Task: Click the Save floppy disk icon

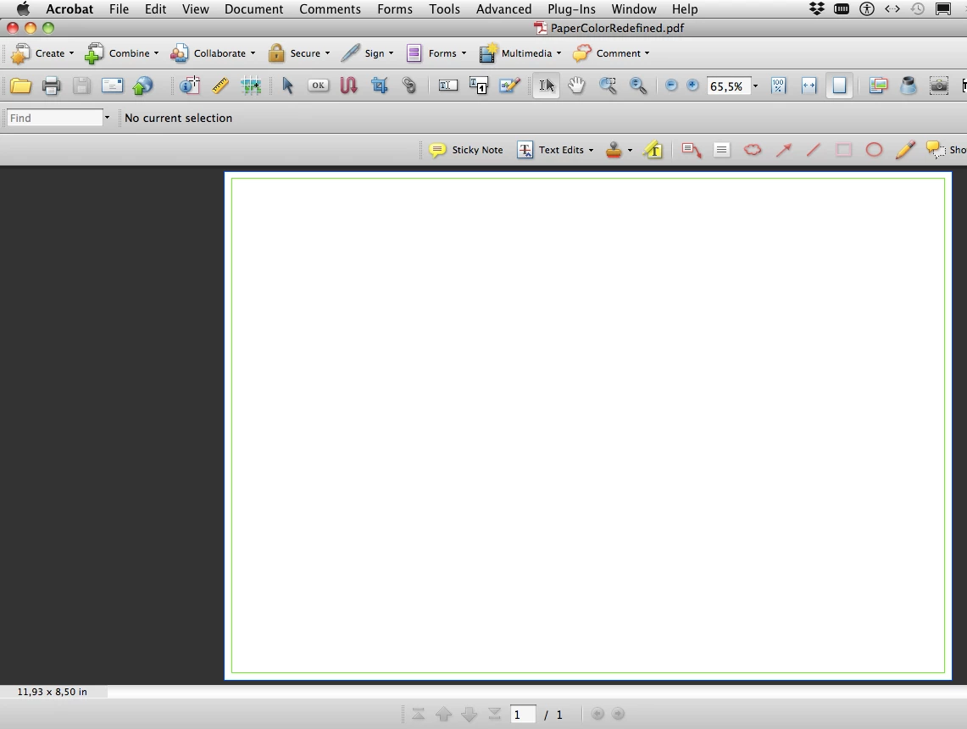Action: pyautogui.click(x=81, y=86)
